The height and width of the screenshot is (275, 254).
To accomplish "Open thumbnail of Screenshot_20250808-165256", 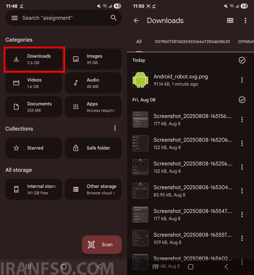I will pos(140,167).
